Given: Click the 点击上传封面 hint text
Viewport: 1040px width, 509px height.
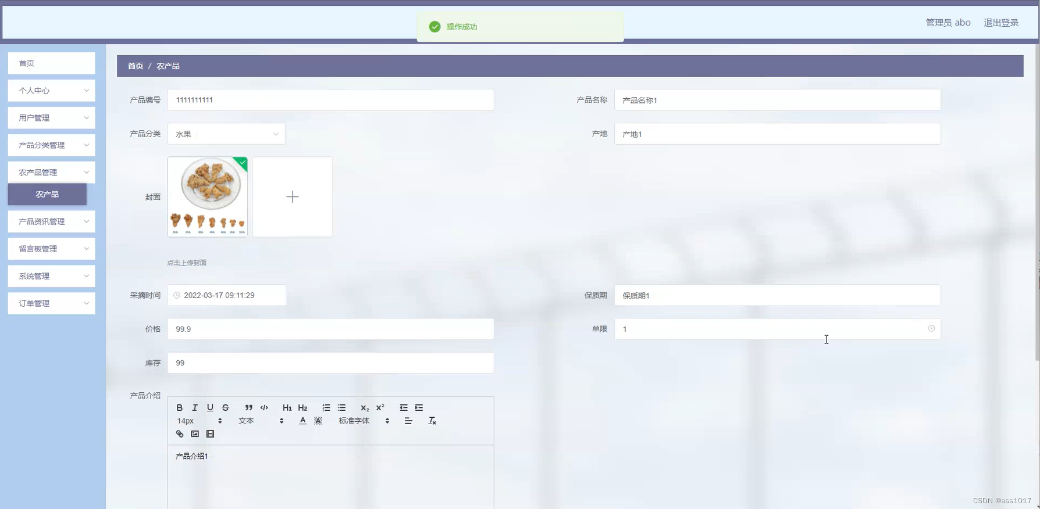Looking at the screenshot, I should pyautogui.click(x=187, y=263).
